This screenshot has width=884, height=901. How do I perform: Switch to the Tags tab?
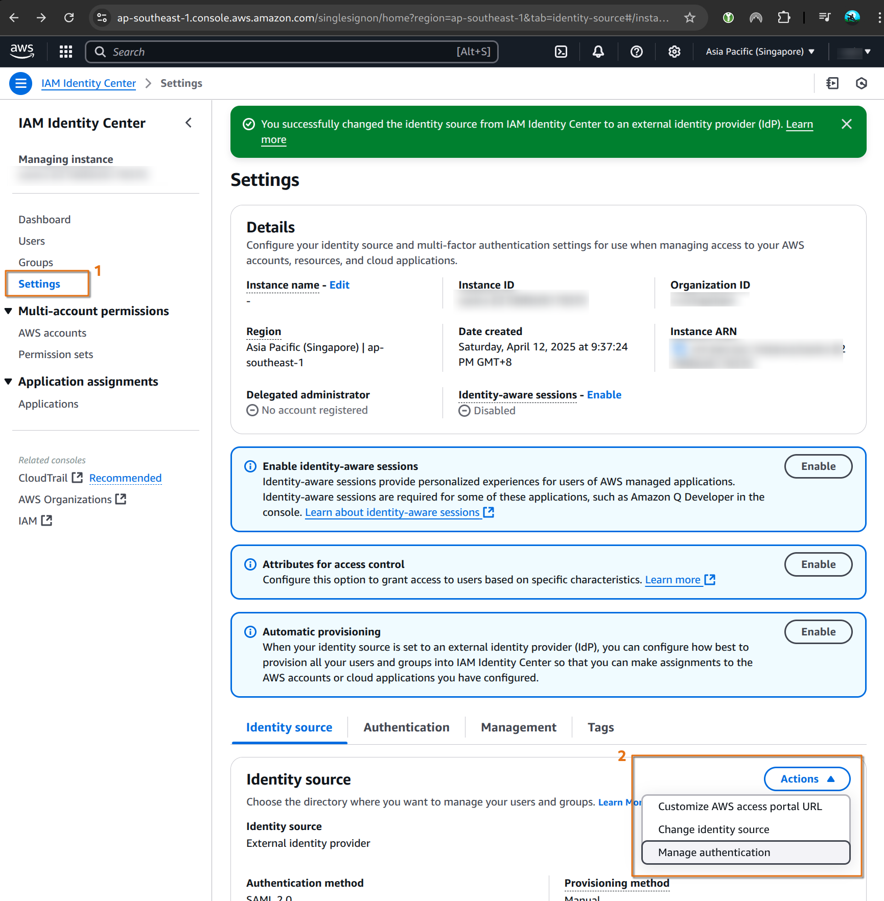[601, 727]
